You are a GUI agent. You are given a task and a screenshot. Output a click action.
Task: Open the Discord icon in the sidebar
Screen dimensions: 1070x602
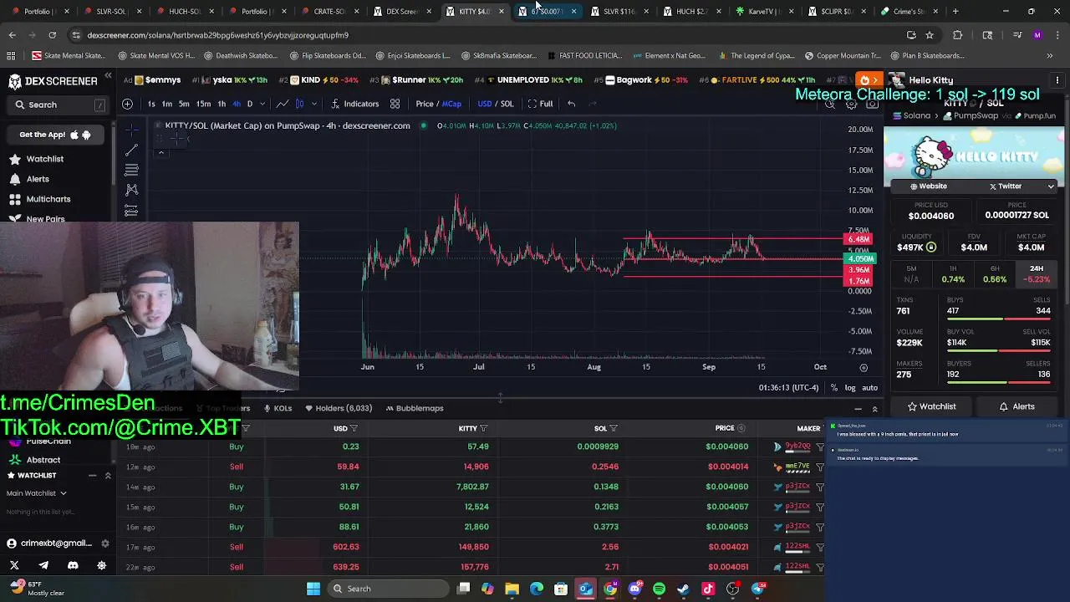[x=73, y=565]
